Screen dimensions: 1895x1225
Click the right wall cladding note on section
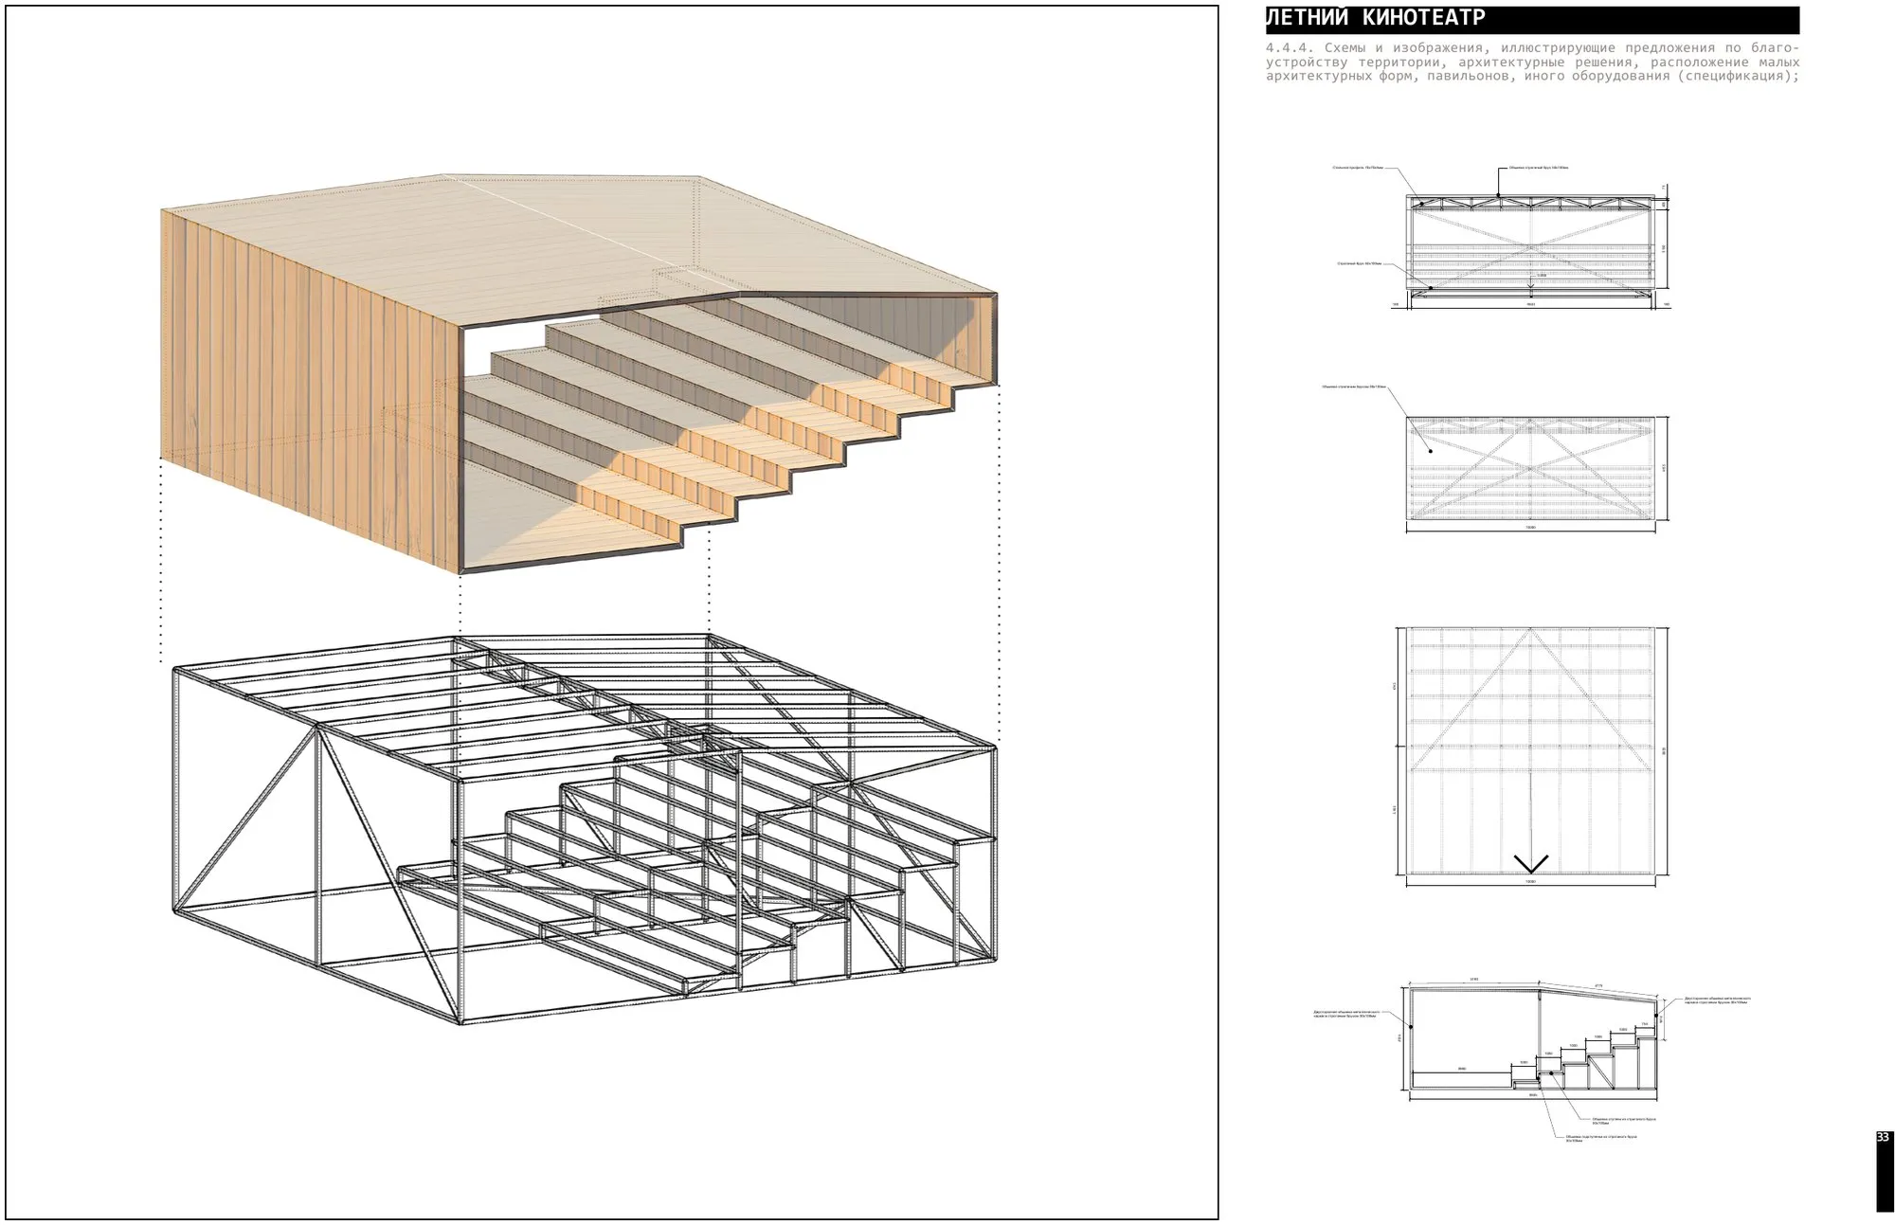coord(1717,1000)
